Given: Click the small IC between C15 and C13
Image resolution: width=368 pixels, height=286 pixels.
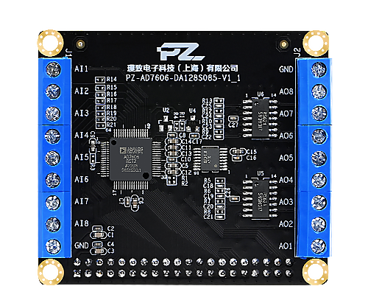Looking at the screenshot, I should click(x=210, y=158).
